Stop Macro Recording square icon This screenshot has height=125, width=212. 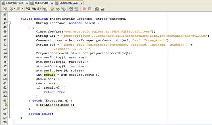point(89,9)
